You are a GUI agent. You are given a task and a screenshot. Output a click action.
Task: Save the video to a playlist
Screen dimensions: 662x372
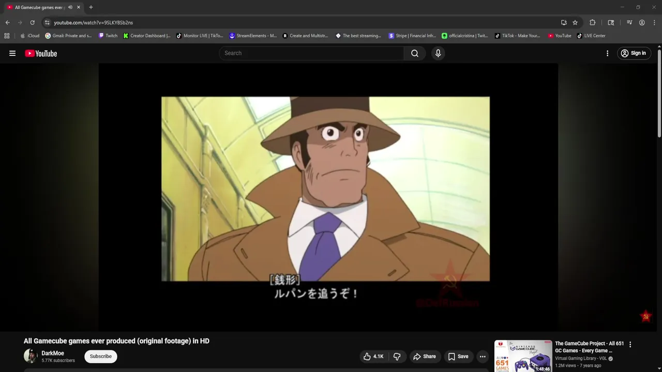458,357
